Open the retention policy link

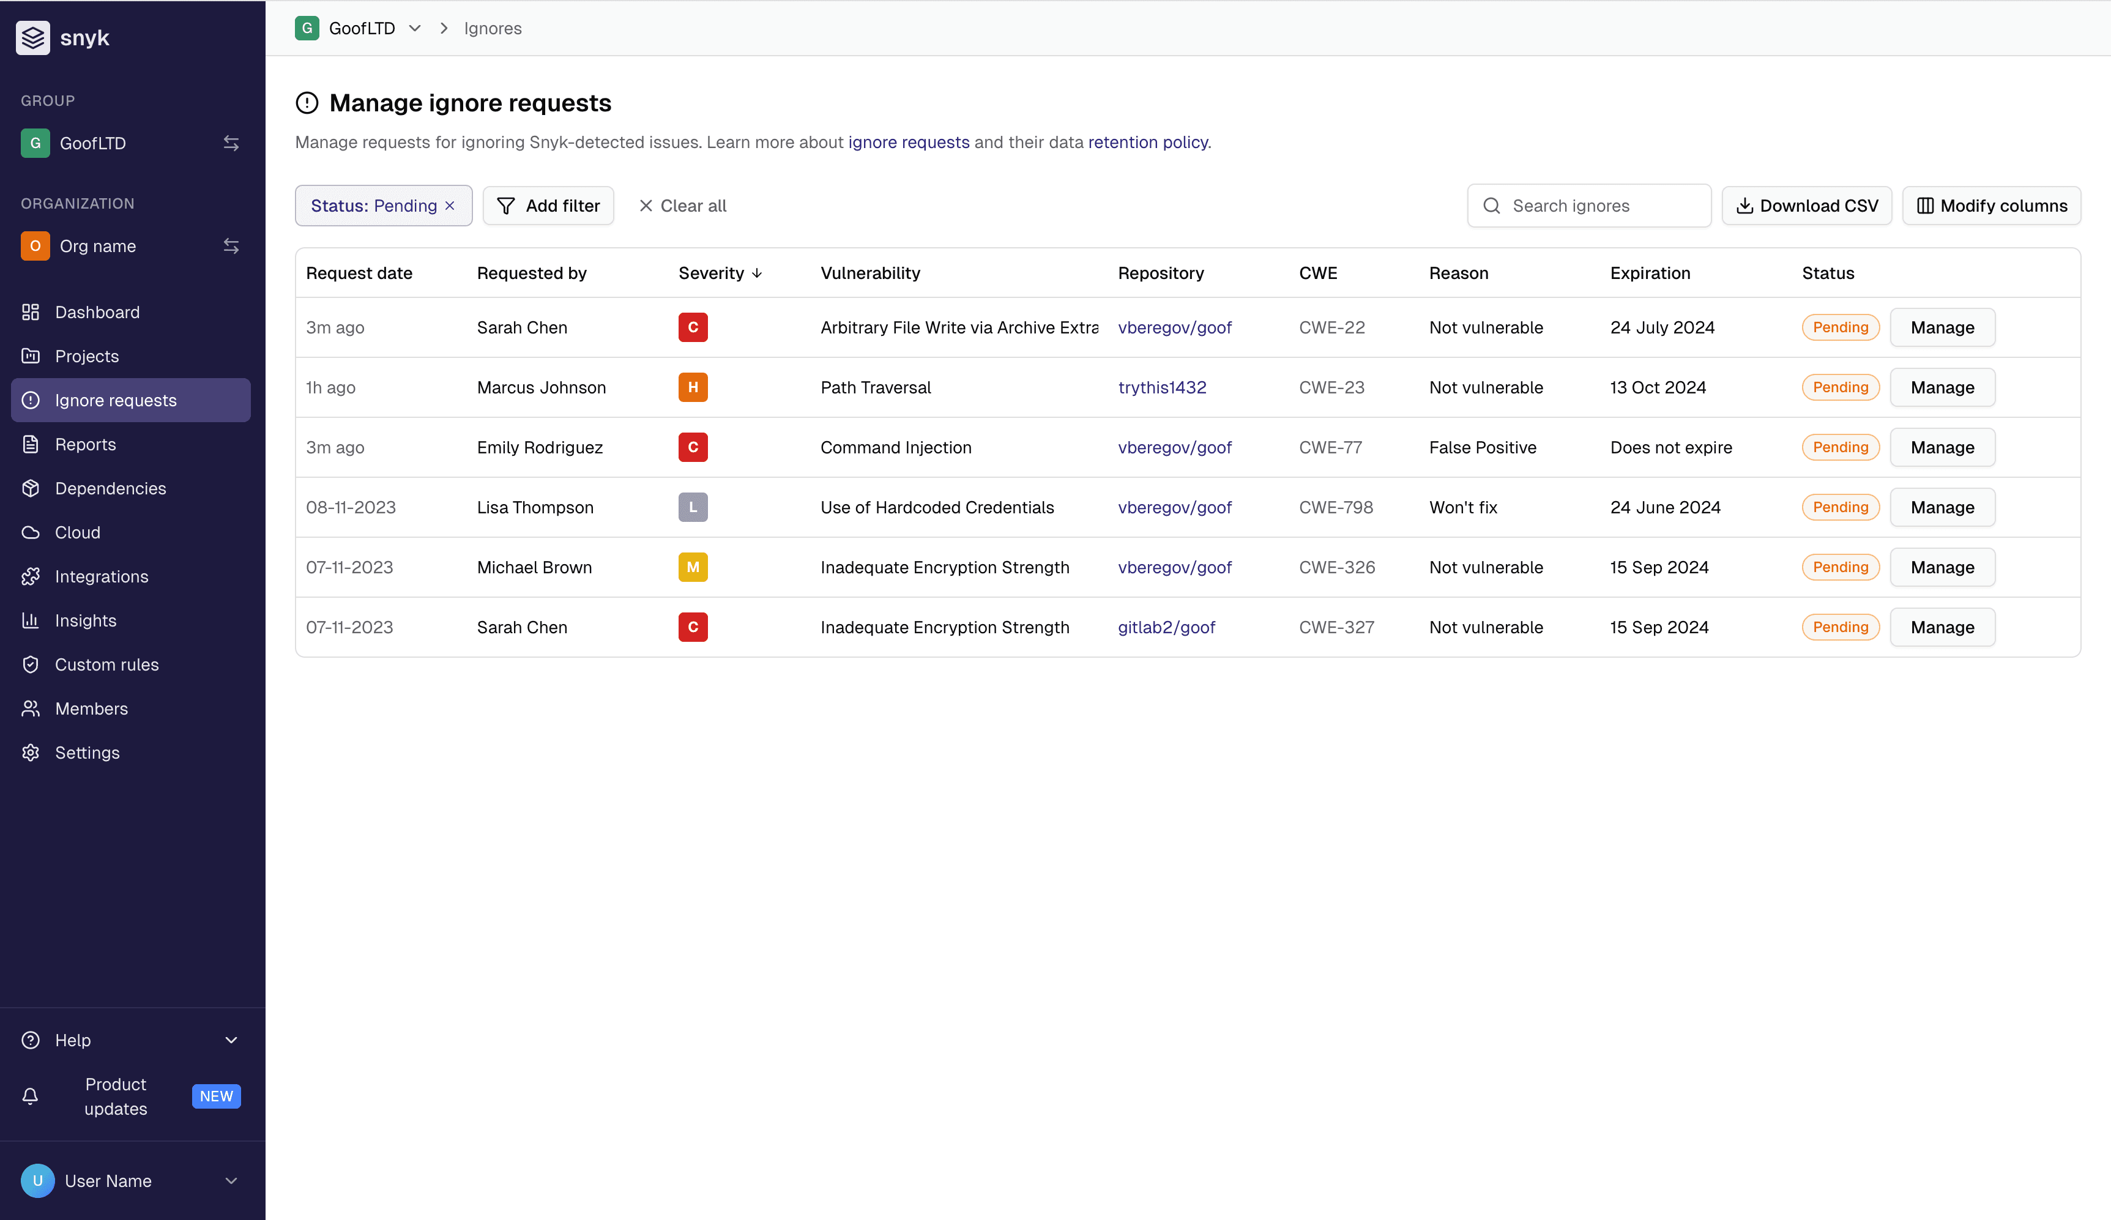tap(1148, 143)
